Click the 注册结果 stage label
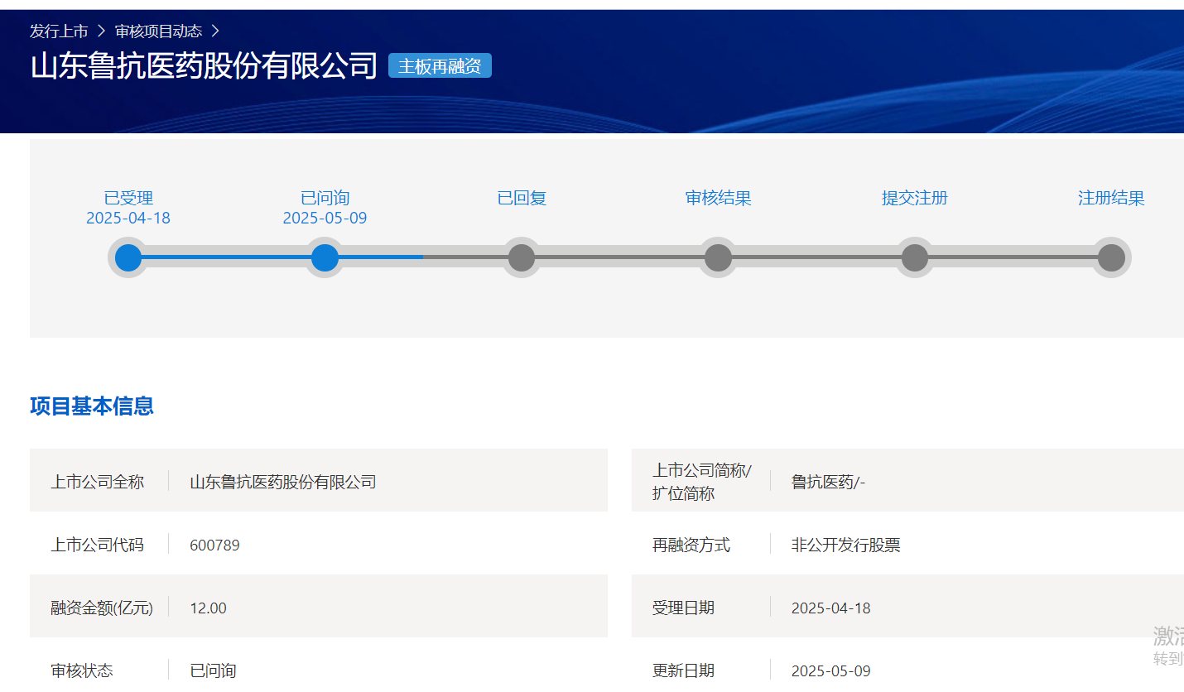Viewport: 1184px width, 692px height. [1111, 199]
